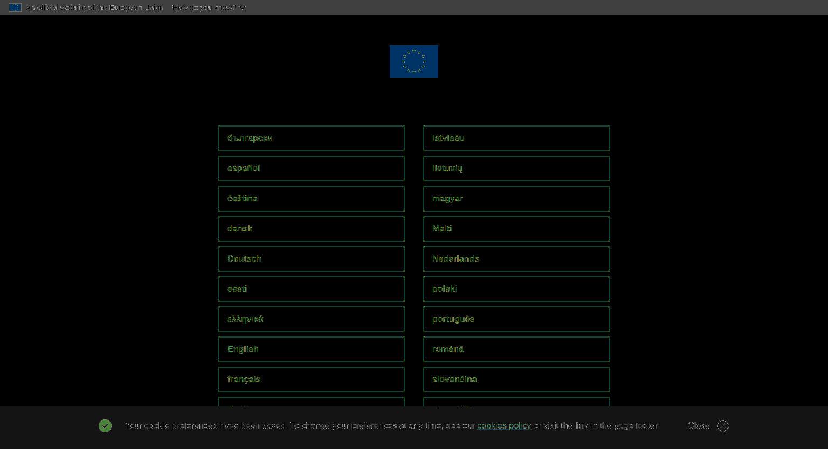
Task: Select français language
Action: (x=312, y=380)
